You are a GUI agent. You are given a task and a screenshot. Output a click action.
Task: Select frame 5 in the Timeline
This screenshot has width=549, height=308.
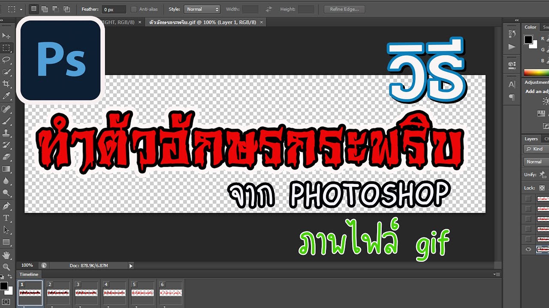pyautogui.click(x=142, y=293)
